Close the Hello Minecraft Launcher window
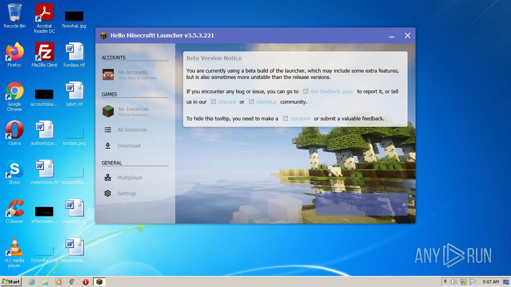This screenshot has width=511, height=287. point(408,35)
